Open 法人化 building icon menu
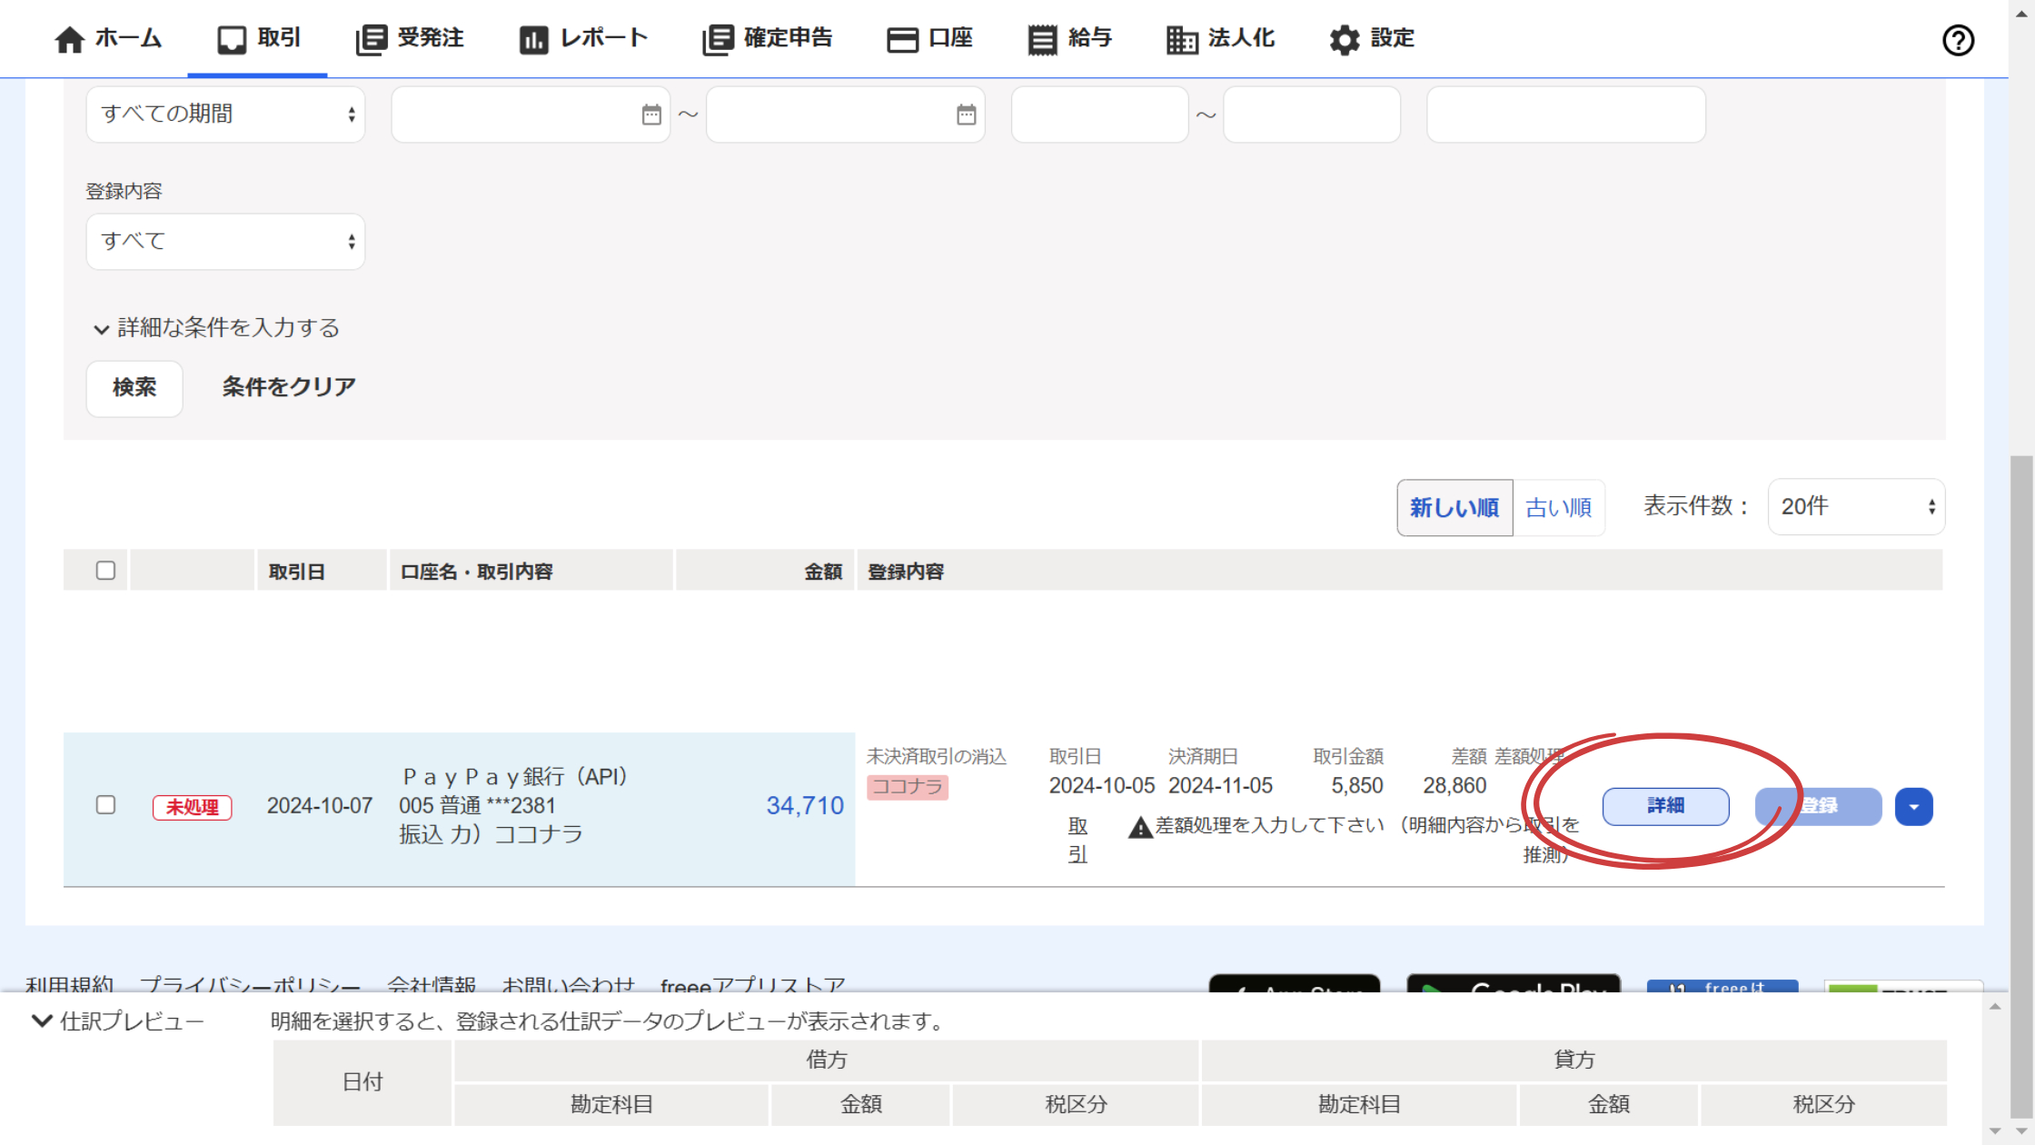Viewport: 2035px width, 1145px height. point(1181,39)
